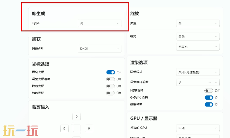Increase 最大帧延迟数 with the up arrow
Screen dimensions: 230x138
click(210, 82)
